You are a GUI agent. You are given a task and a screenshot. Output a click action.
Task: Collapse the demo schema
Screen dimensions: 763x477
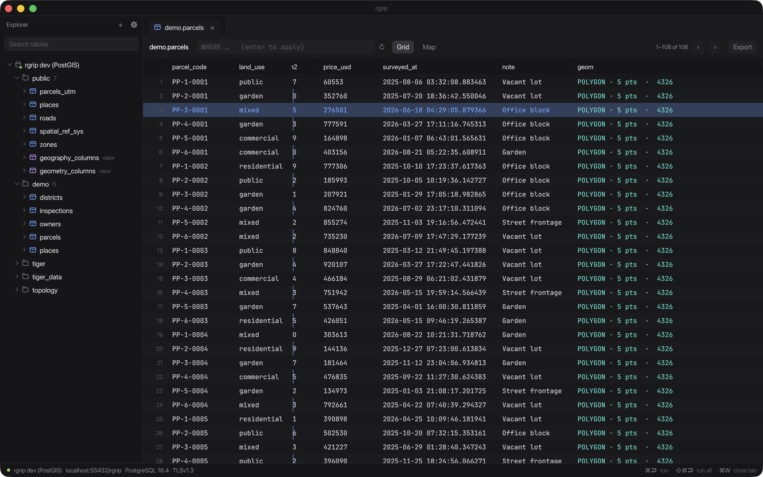[17, 184]
